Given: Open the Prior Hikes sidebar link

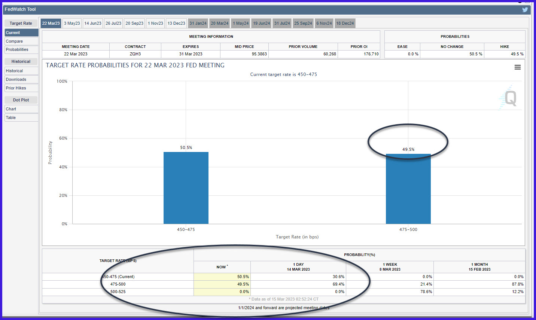Looking at the screenshot, I should 21,88.
